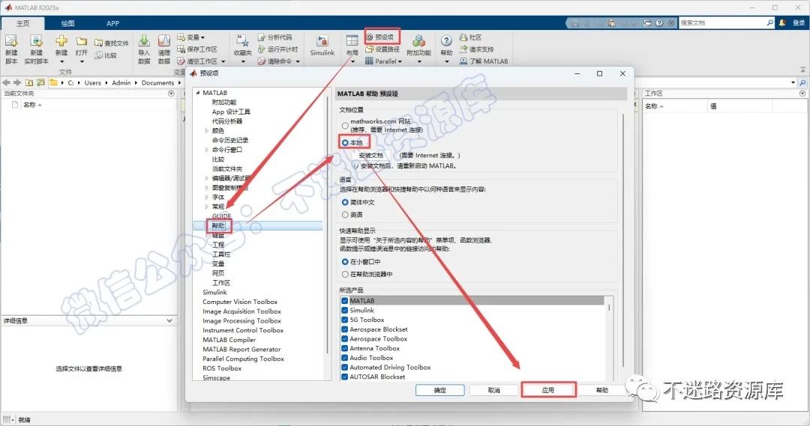The image size is (810, 426).
Task: Open the 清除命令 dropdown arrow
Action: (x=298, y=61)
